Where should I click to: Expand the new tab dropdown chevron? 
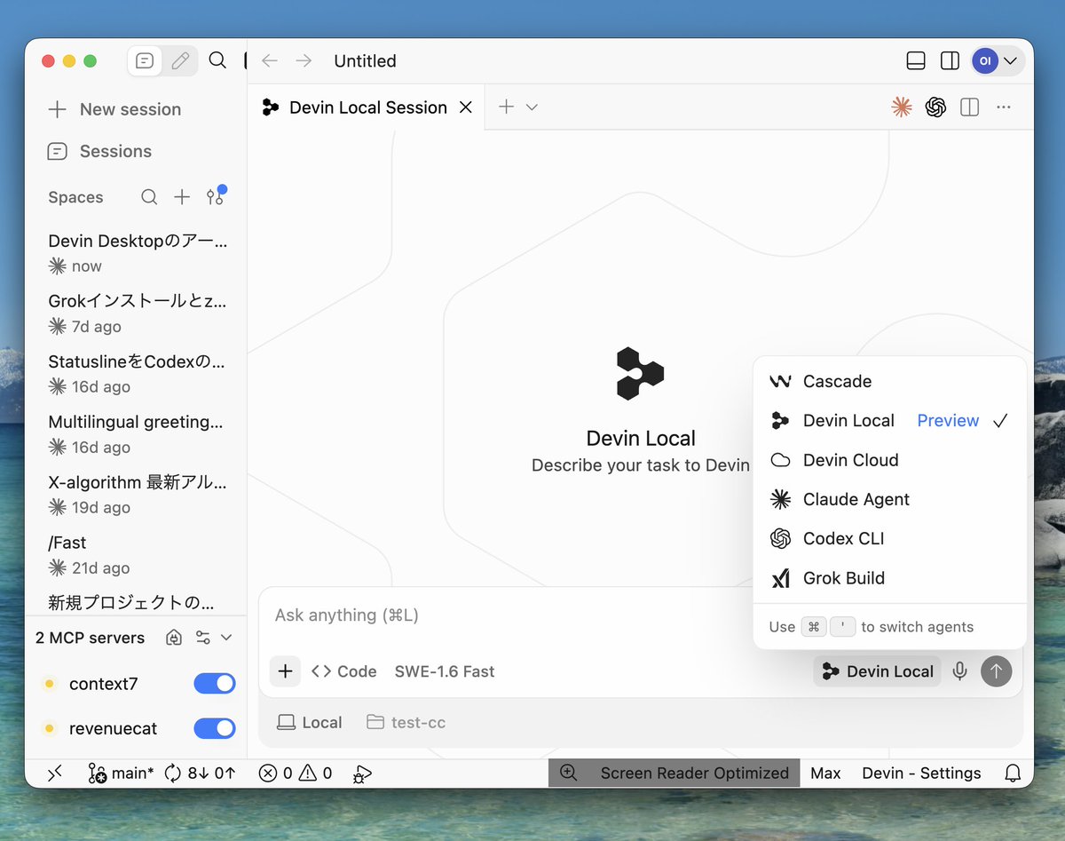point(532,107)
